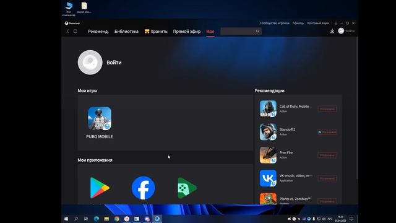Install VK: music, video app button
This screenshot has width=396, height=223.
[327, 178]
